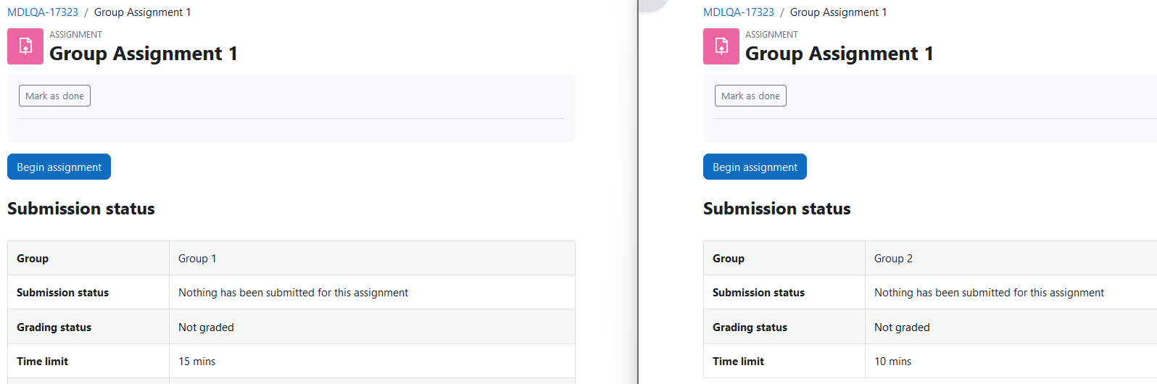Click the Group Assignment 1 heading in left window
1157x384 pixels.
(144, 54)
